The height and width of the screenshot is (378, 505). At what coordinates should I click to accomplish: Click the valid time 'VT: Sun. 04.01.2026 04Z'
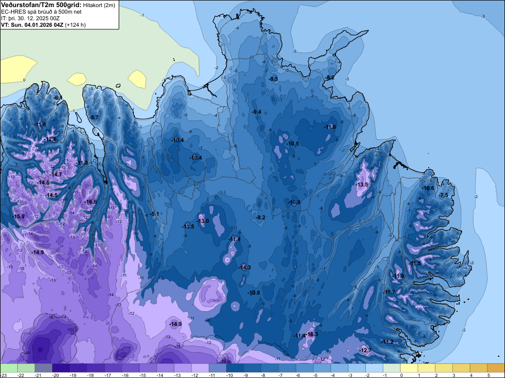(x=32, y=25)
